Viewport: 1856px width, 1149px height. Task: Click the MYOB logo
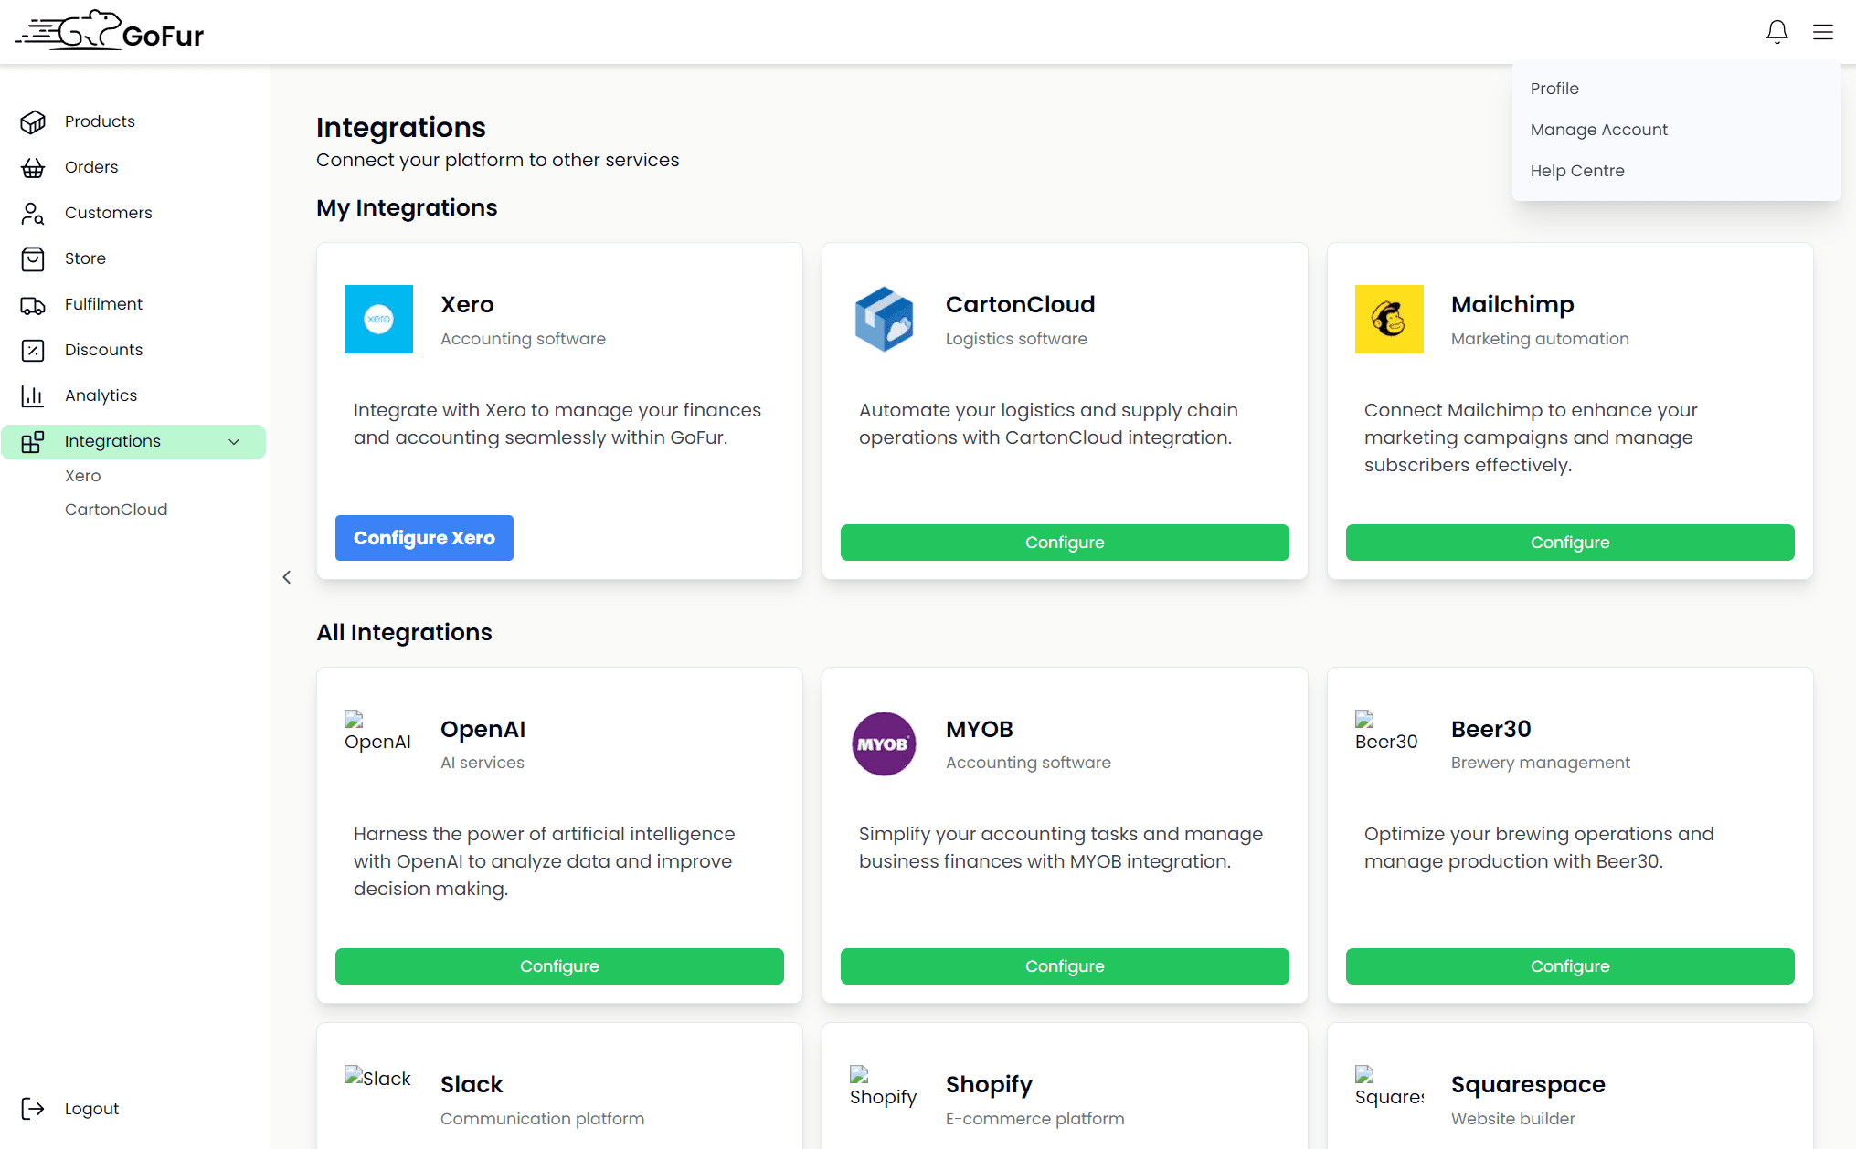[884, 743]
